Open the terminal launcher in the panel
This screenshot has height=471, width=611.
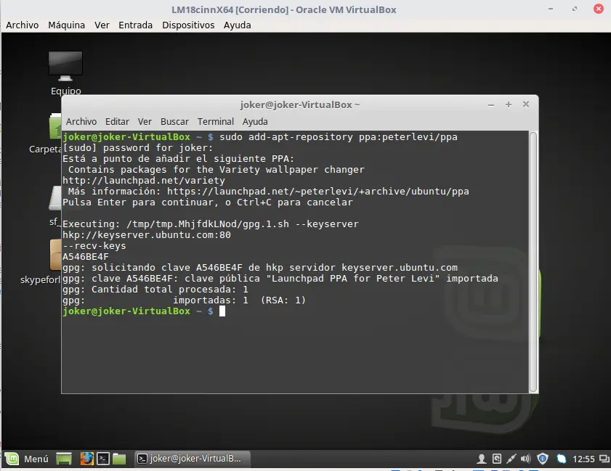click(x=103, y=459)
